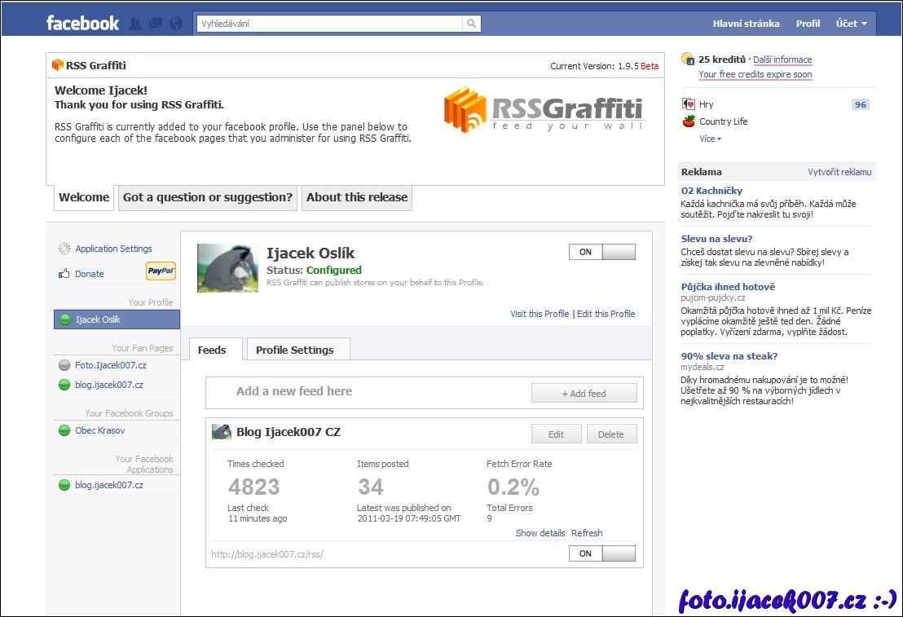Click the PayPal donate badge
Screen dimensions: 903x617
(161, 272)
